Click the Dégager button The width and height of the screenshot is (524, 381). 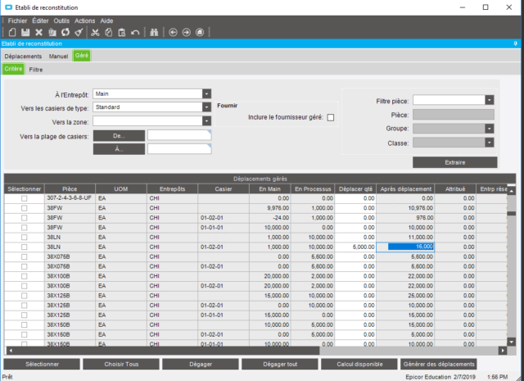coord(201,364)
